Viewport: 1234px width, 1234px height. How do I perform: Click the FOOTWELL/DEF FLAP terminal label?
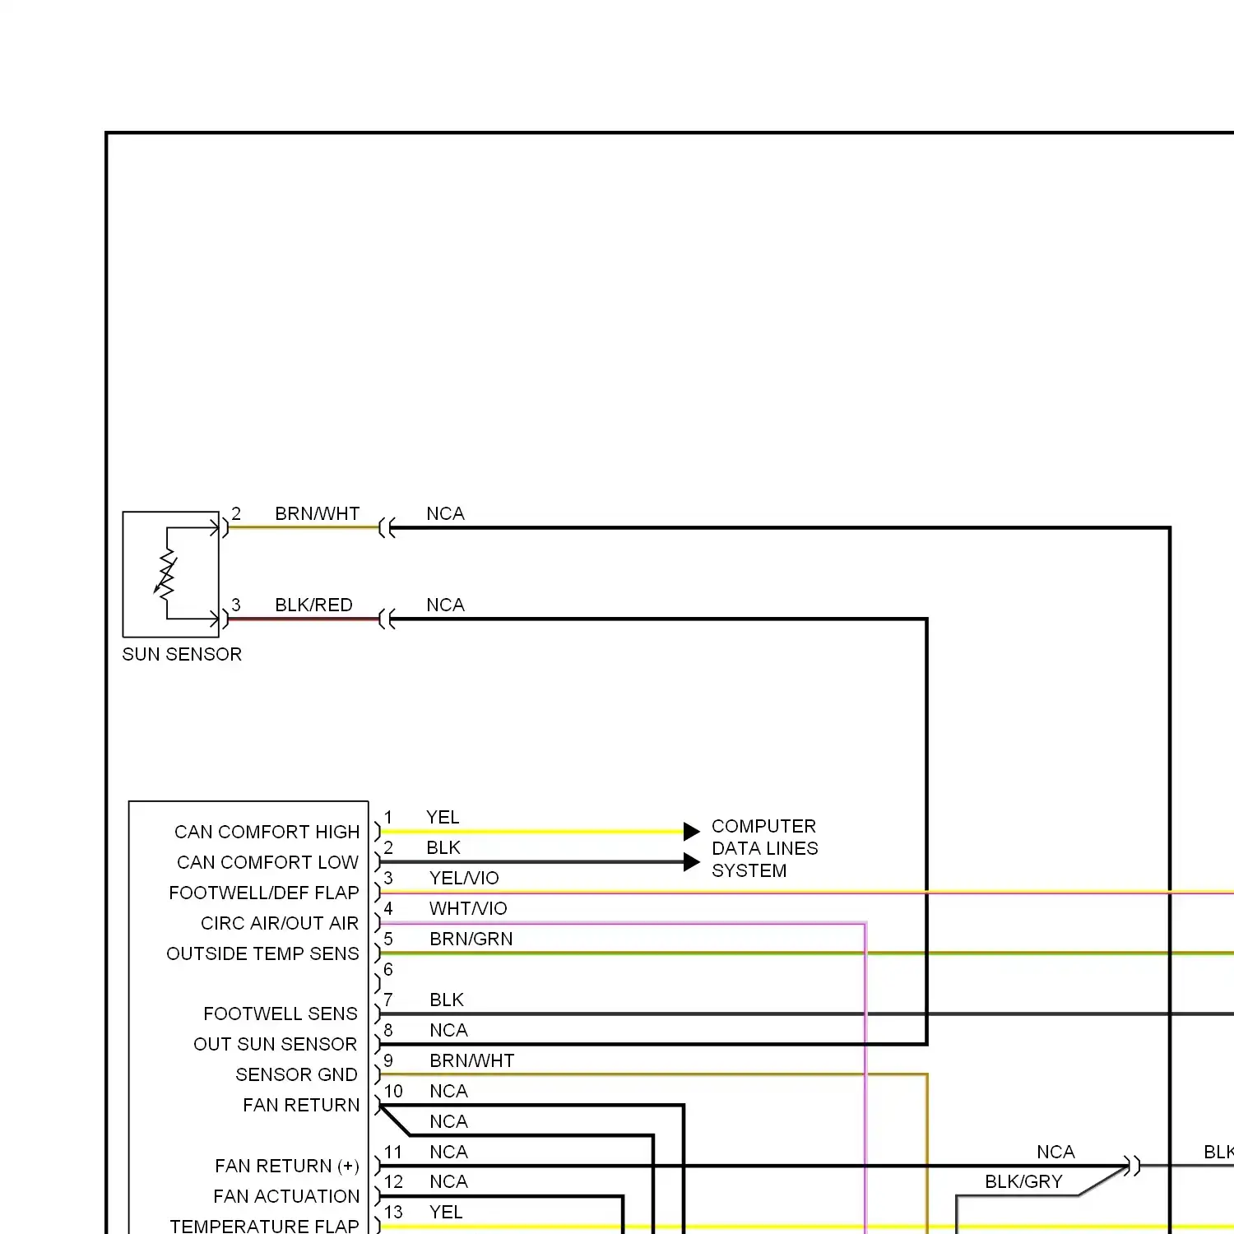[x=264, y=893]
